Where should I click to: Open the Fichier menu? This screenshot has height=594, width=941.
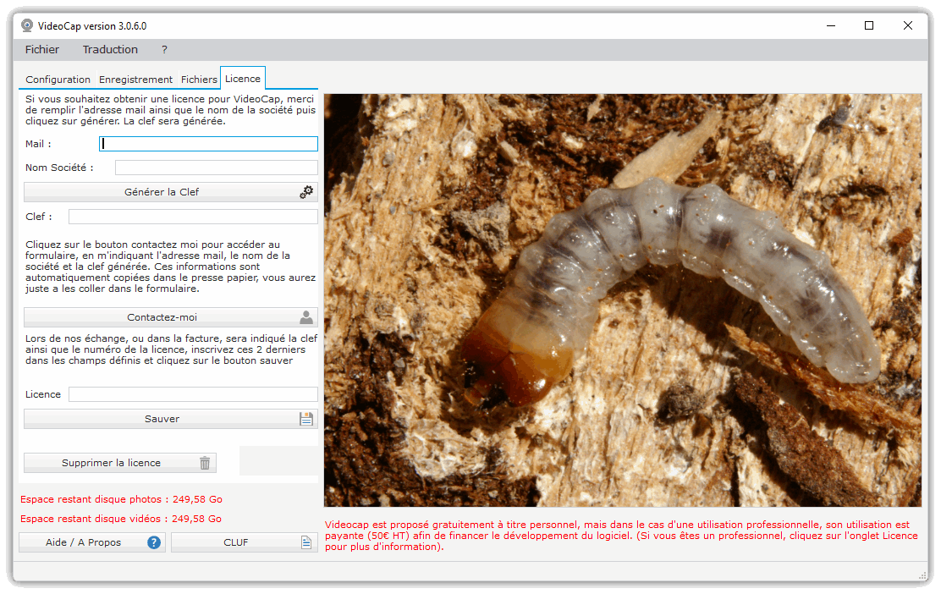tap(42, 50)
